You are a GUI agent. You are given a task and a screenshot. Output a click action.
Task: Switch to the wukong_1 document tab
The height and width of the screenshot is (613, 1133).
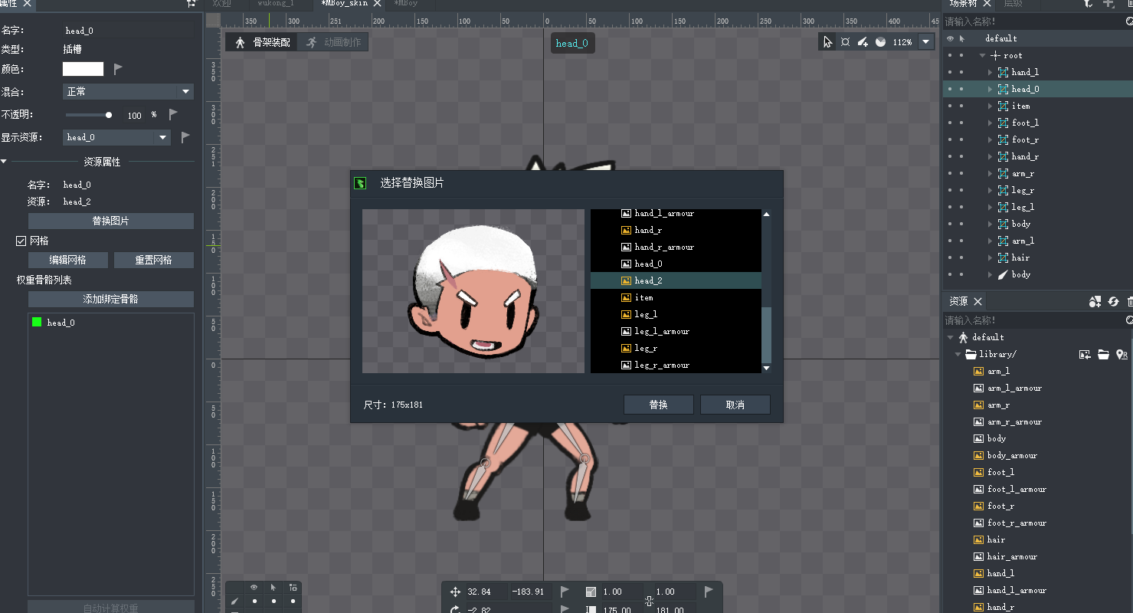[276, 4]
